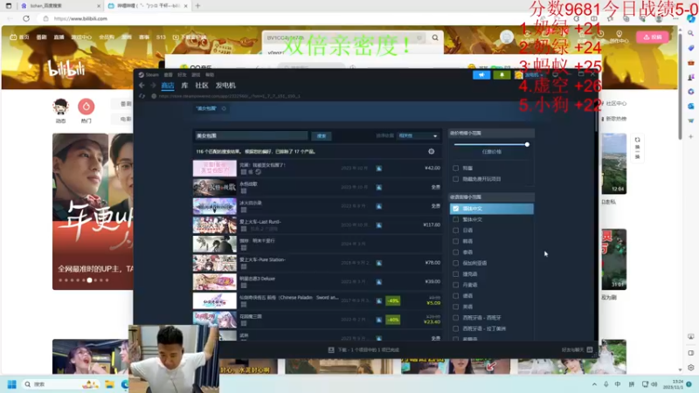The height and width of the screenshot is (393, 699).
Task: Click -49% discount badge on Chinese Paladin row
Action: (392, 300)
